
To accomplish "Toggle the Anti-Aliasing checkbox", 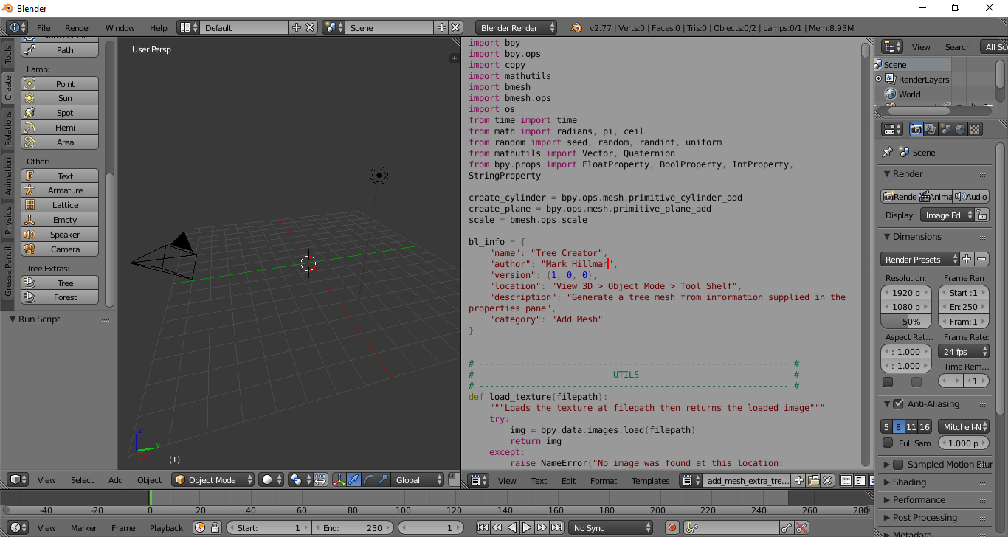I will click(898, 403).
